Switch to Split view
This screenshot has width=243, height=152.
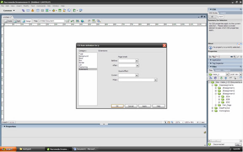pyautogui.click(x=17, y=21)
